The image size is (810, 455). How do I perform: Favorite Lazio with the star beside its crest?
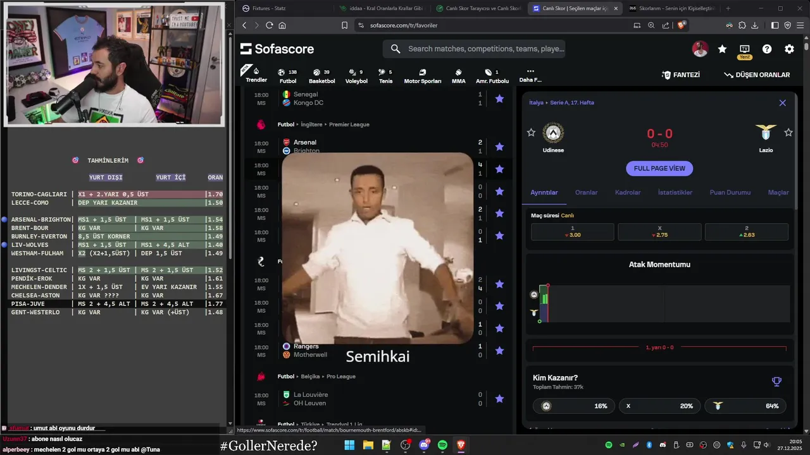(788, 133)
